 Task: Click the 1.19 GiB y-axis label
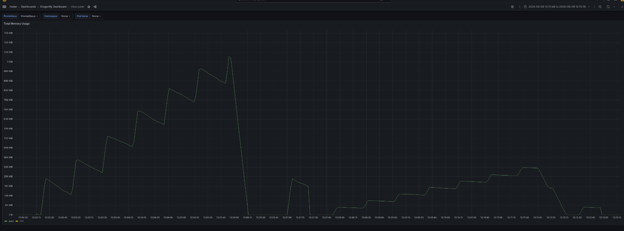(x=9, y=33)
